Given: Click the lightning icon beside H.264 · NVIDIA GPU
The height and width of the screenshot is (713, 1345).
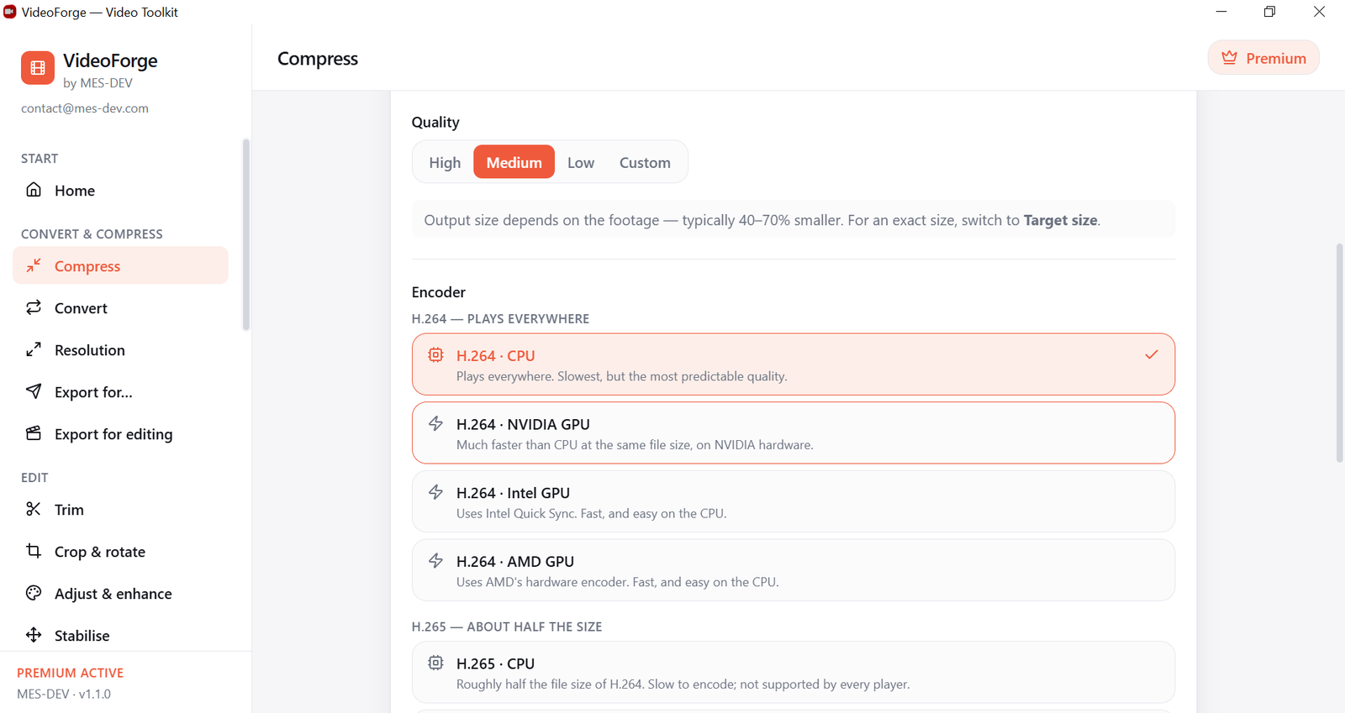Looking at the screenshot, I should 435,423.
